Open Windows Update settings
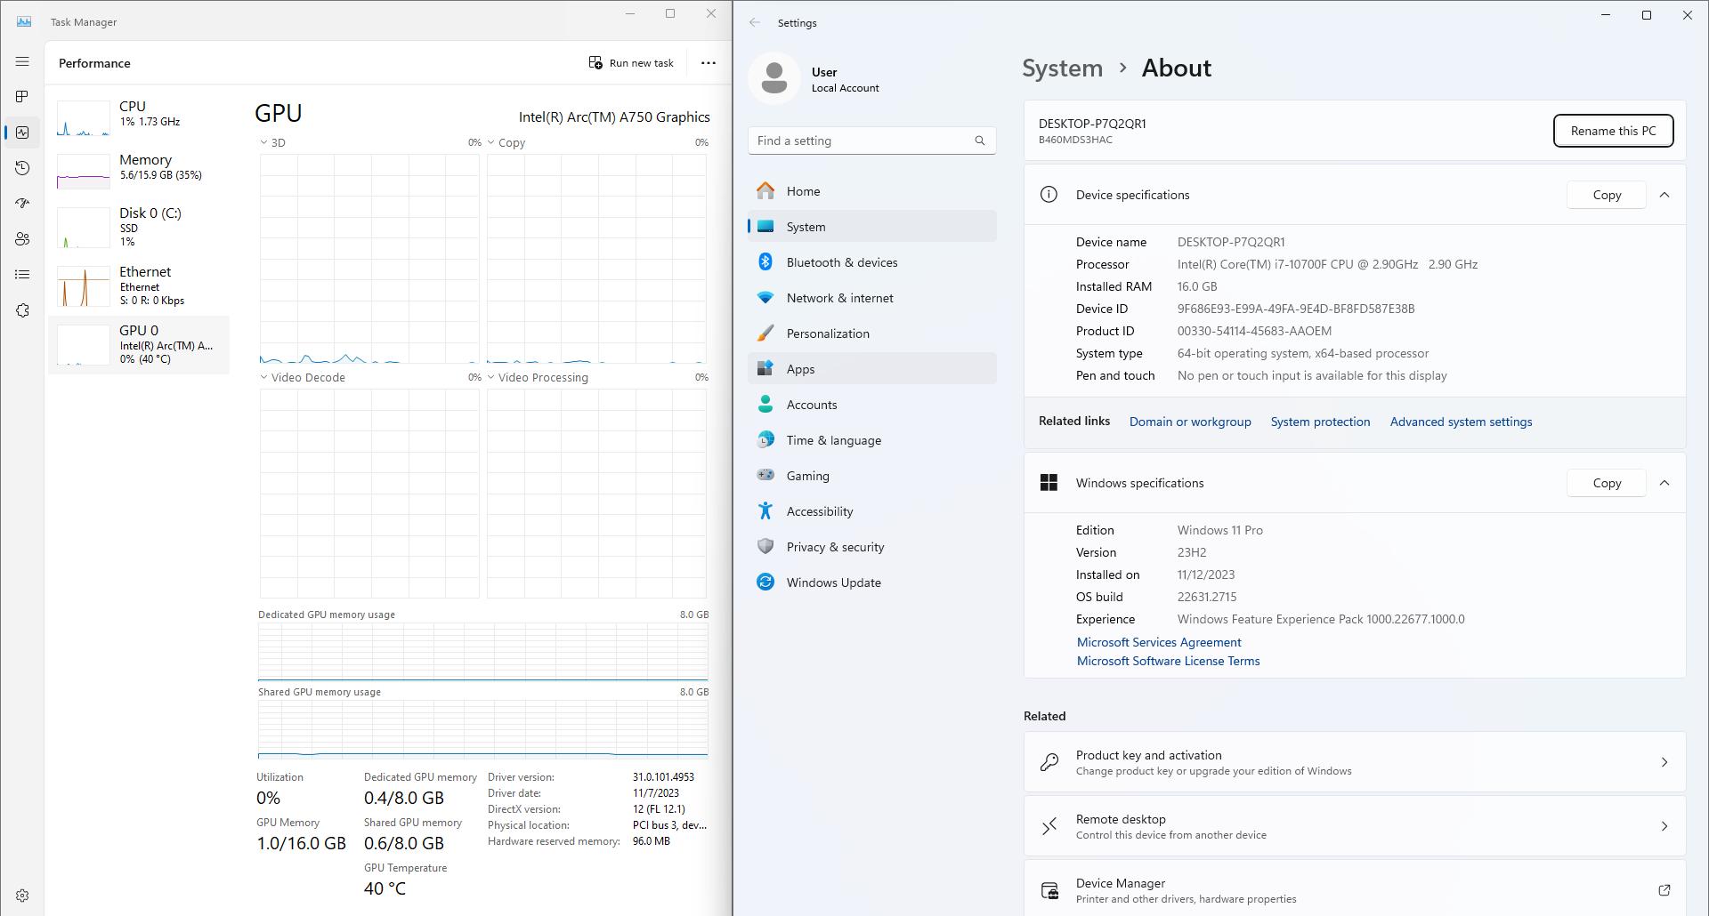 (x=871, y=583)
